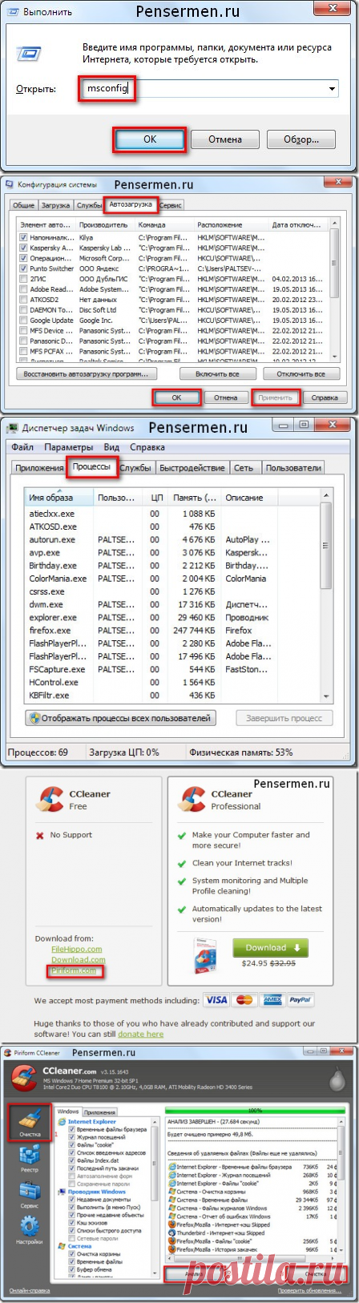Click the PayPal payment logo

(x=301, y=1000)
